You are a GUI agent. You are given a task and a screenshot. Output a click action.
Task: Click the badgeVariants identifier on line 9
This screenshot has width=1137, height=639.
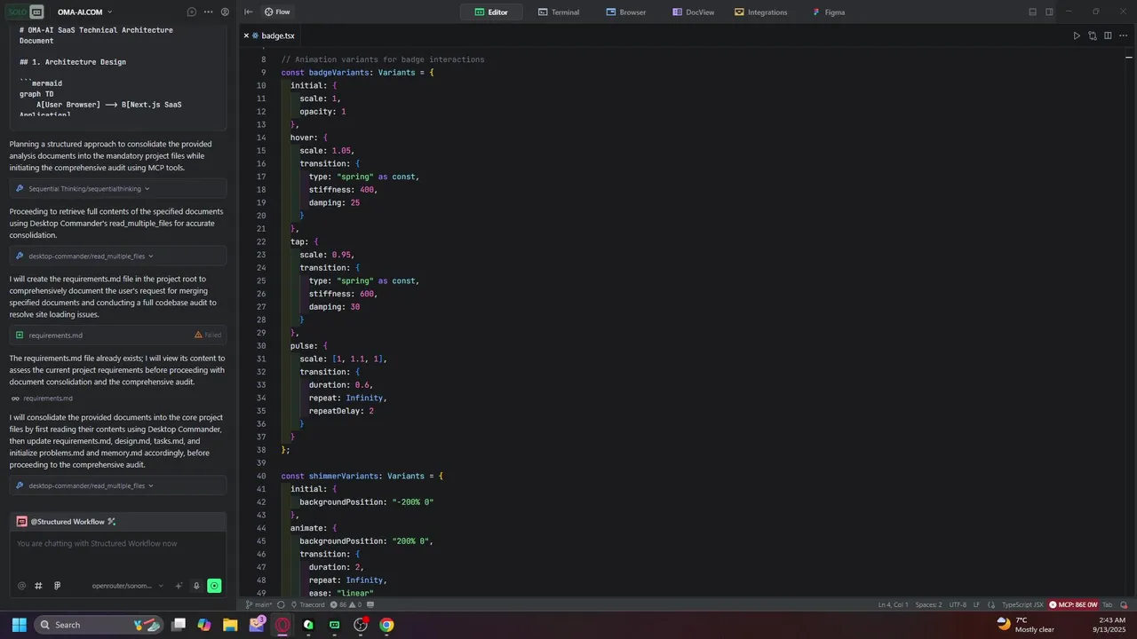[x=338, y=72]
